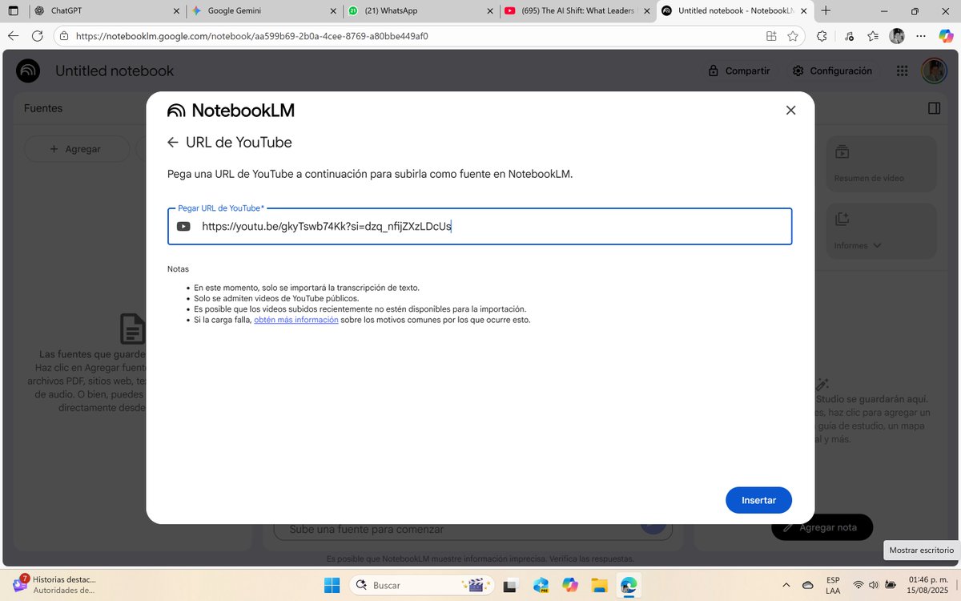This screenshot has width=961, height=601.
Task: Open the Edge browser profile picture
Action: (x=898, y=36)
